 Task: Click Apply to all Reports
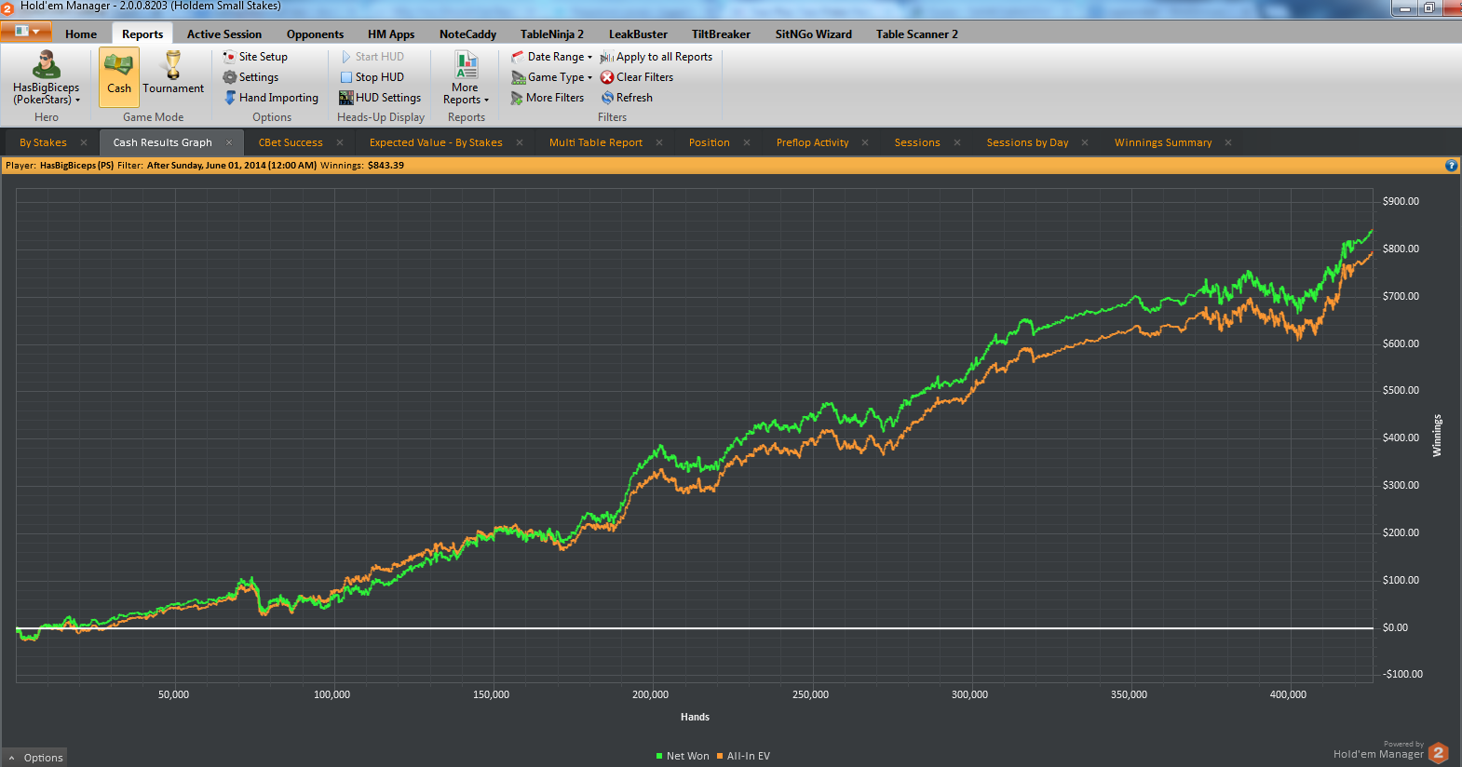click(657, 57)
